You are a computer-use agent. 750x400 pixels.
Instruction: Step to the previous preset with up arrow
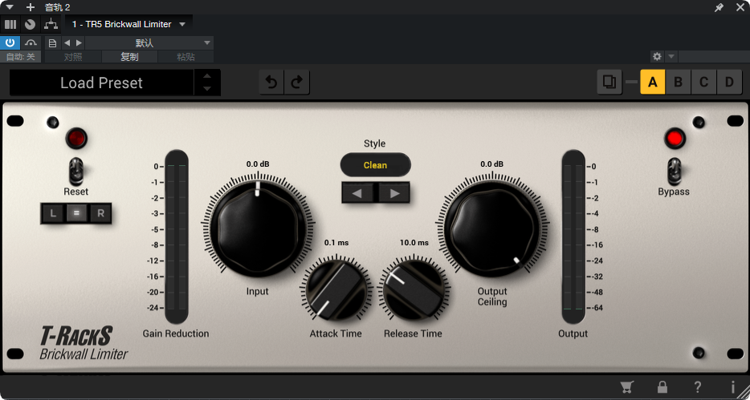coord(207,76)
